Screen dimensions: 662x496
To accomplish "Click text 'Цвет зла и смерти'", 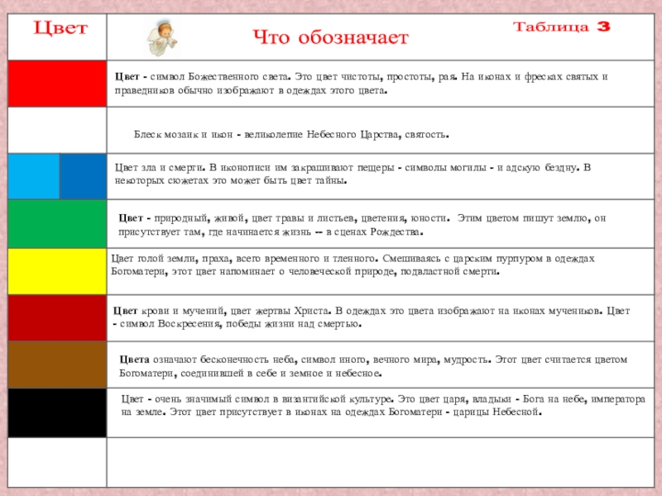I will point(160,168).
